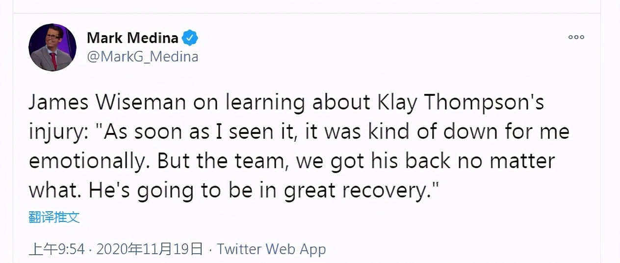Click the phrase As soon as I seen it

(197, 132)
